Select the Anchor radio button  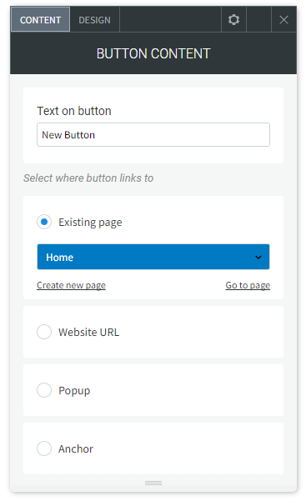click(44, 448)
